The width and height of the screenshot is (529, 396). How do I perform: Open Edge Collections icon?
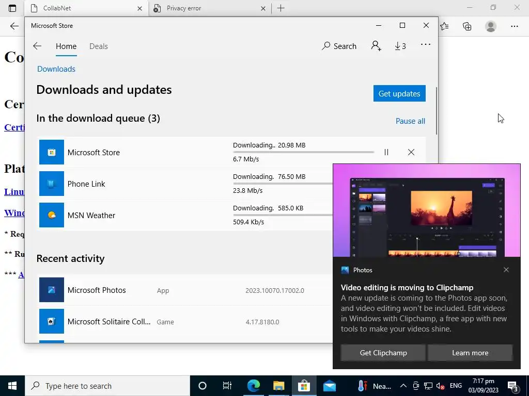[x=467, y=26]
